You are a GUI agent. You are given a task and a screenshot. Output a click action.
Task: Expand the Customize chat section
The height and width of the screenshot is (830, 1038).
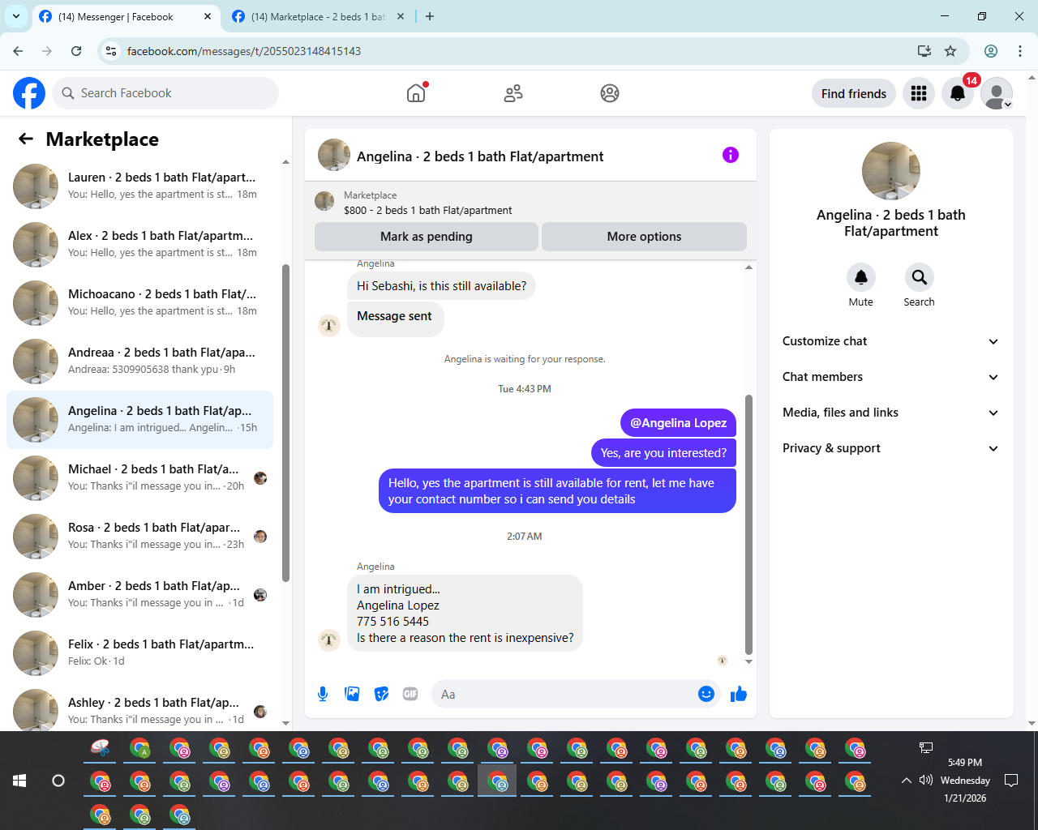pyautogui.click(x=890, y=341)
